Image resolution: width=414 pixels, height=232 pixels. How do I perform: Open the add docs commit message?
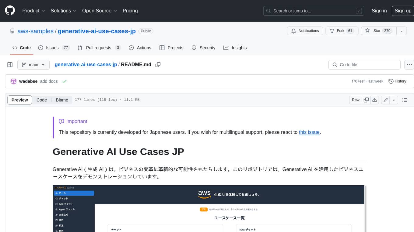[49, 81]
